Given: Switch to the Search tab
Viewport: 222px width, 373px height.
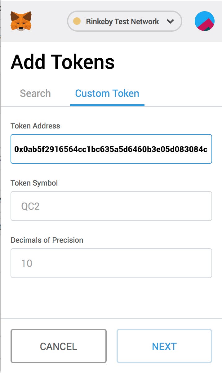Looking at the screenshot, I should point(35,93).
